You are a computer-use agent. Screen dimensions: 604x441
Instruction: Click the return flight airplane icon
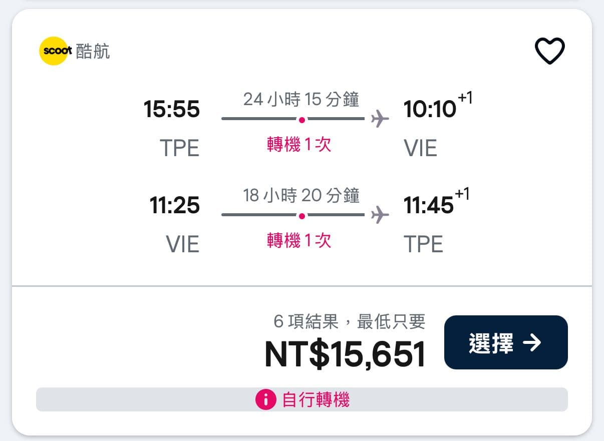(x=380, y=215)
